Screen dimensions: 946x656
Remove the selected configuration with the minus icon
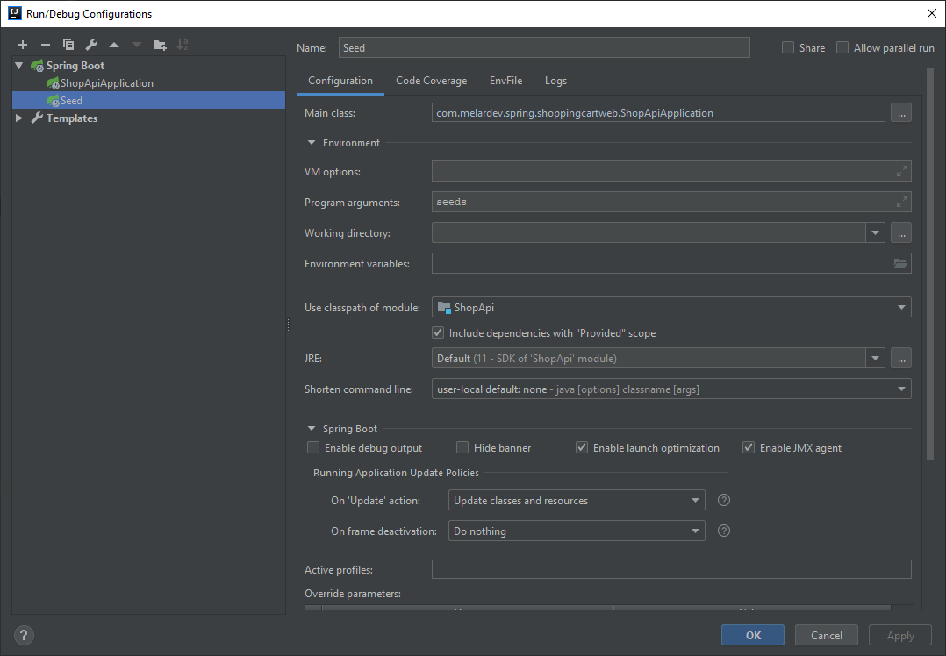[46, 45]
